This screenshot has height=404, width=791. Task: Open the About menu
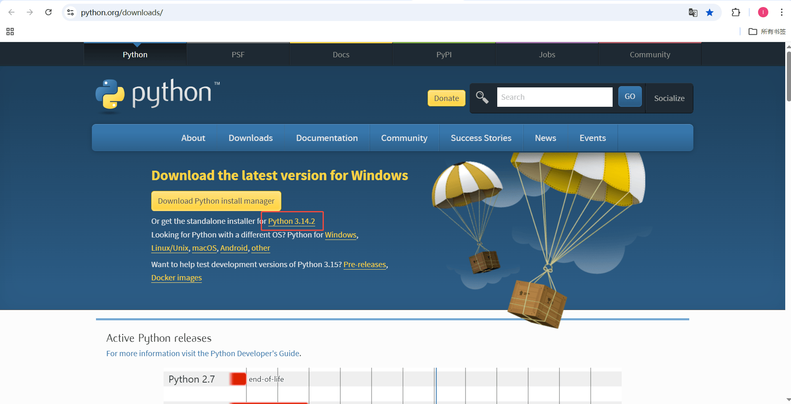point(193,138)
